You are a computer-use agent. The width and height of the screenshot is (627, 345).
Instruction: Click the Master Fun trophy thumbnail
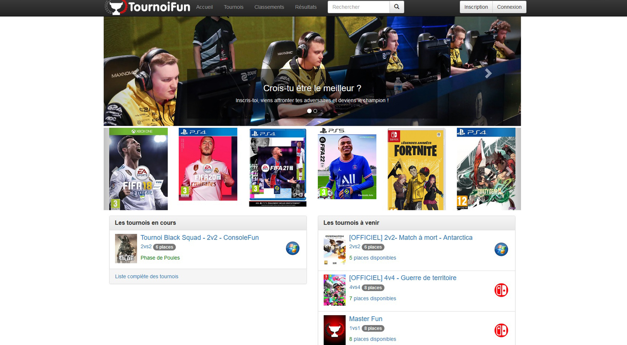coord(334,330)
